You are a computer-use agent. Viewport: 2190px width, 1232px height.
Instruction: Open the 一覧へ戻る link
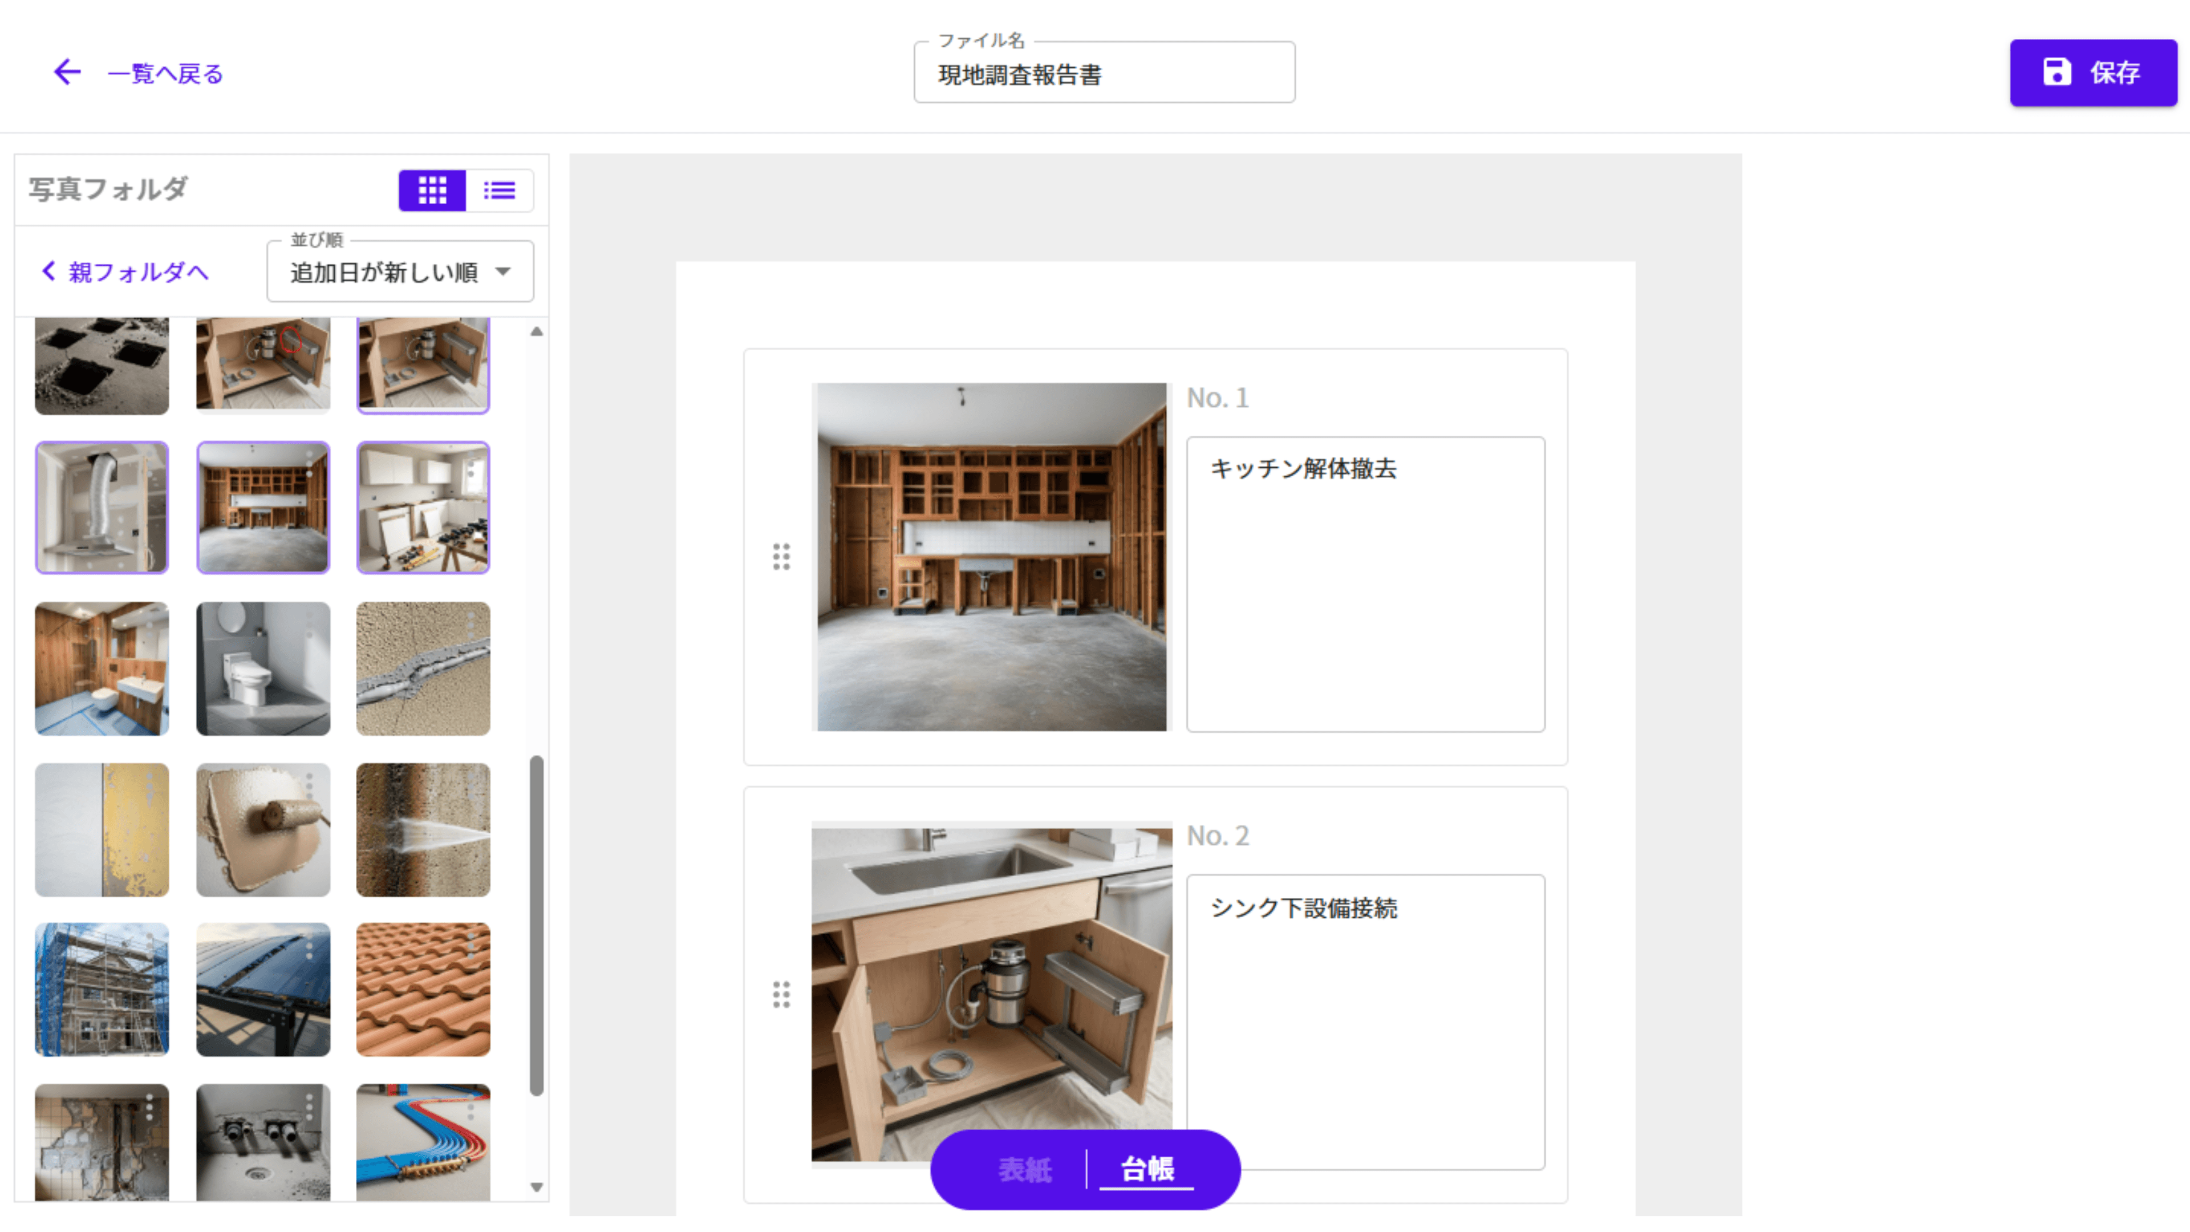(165, 74)
